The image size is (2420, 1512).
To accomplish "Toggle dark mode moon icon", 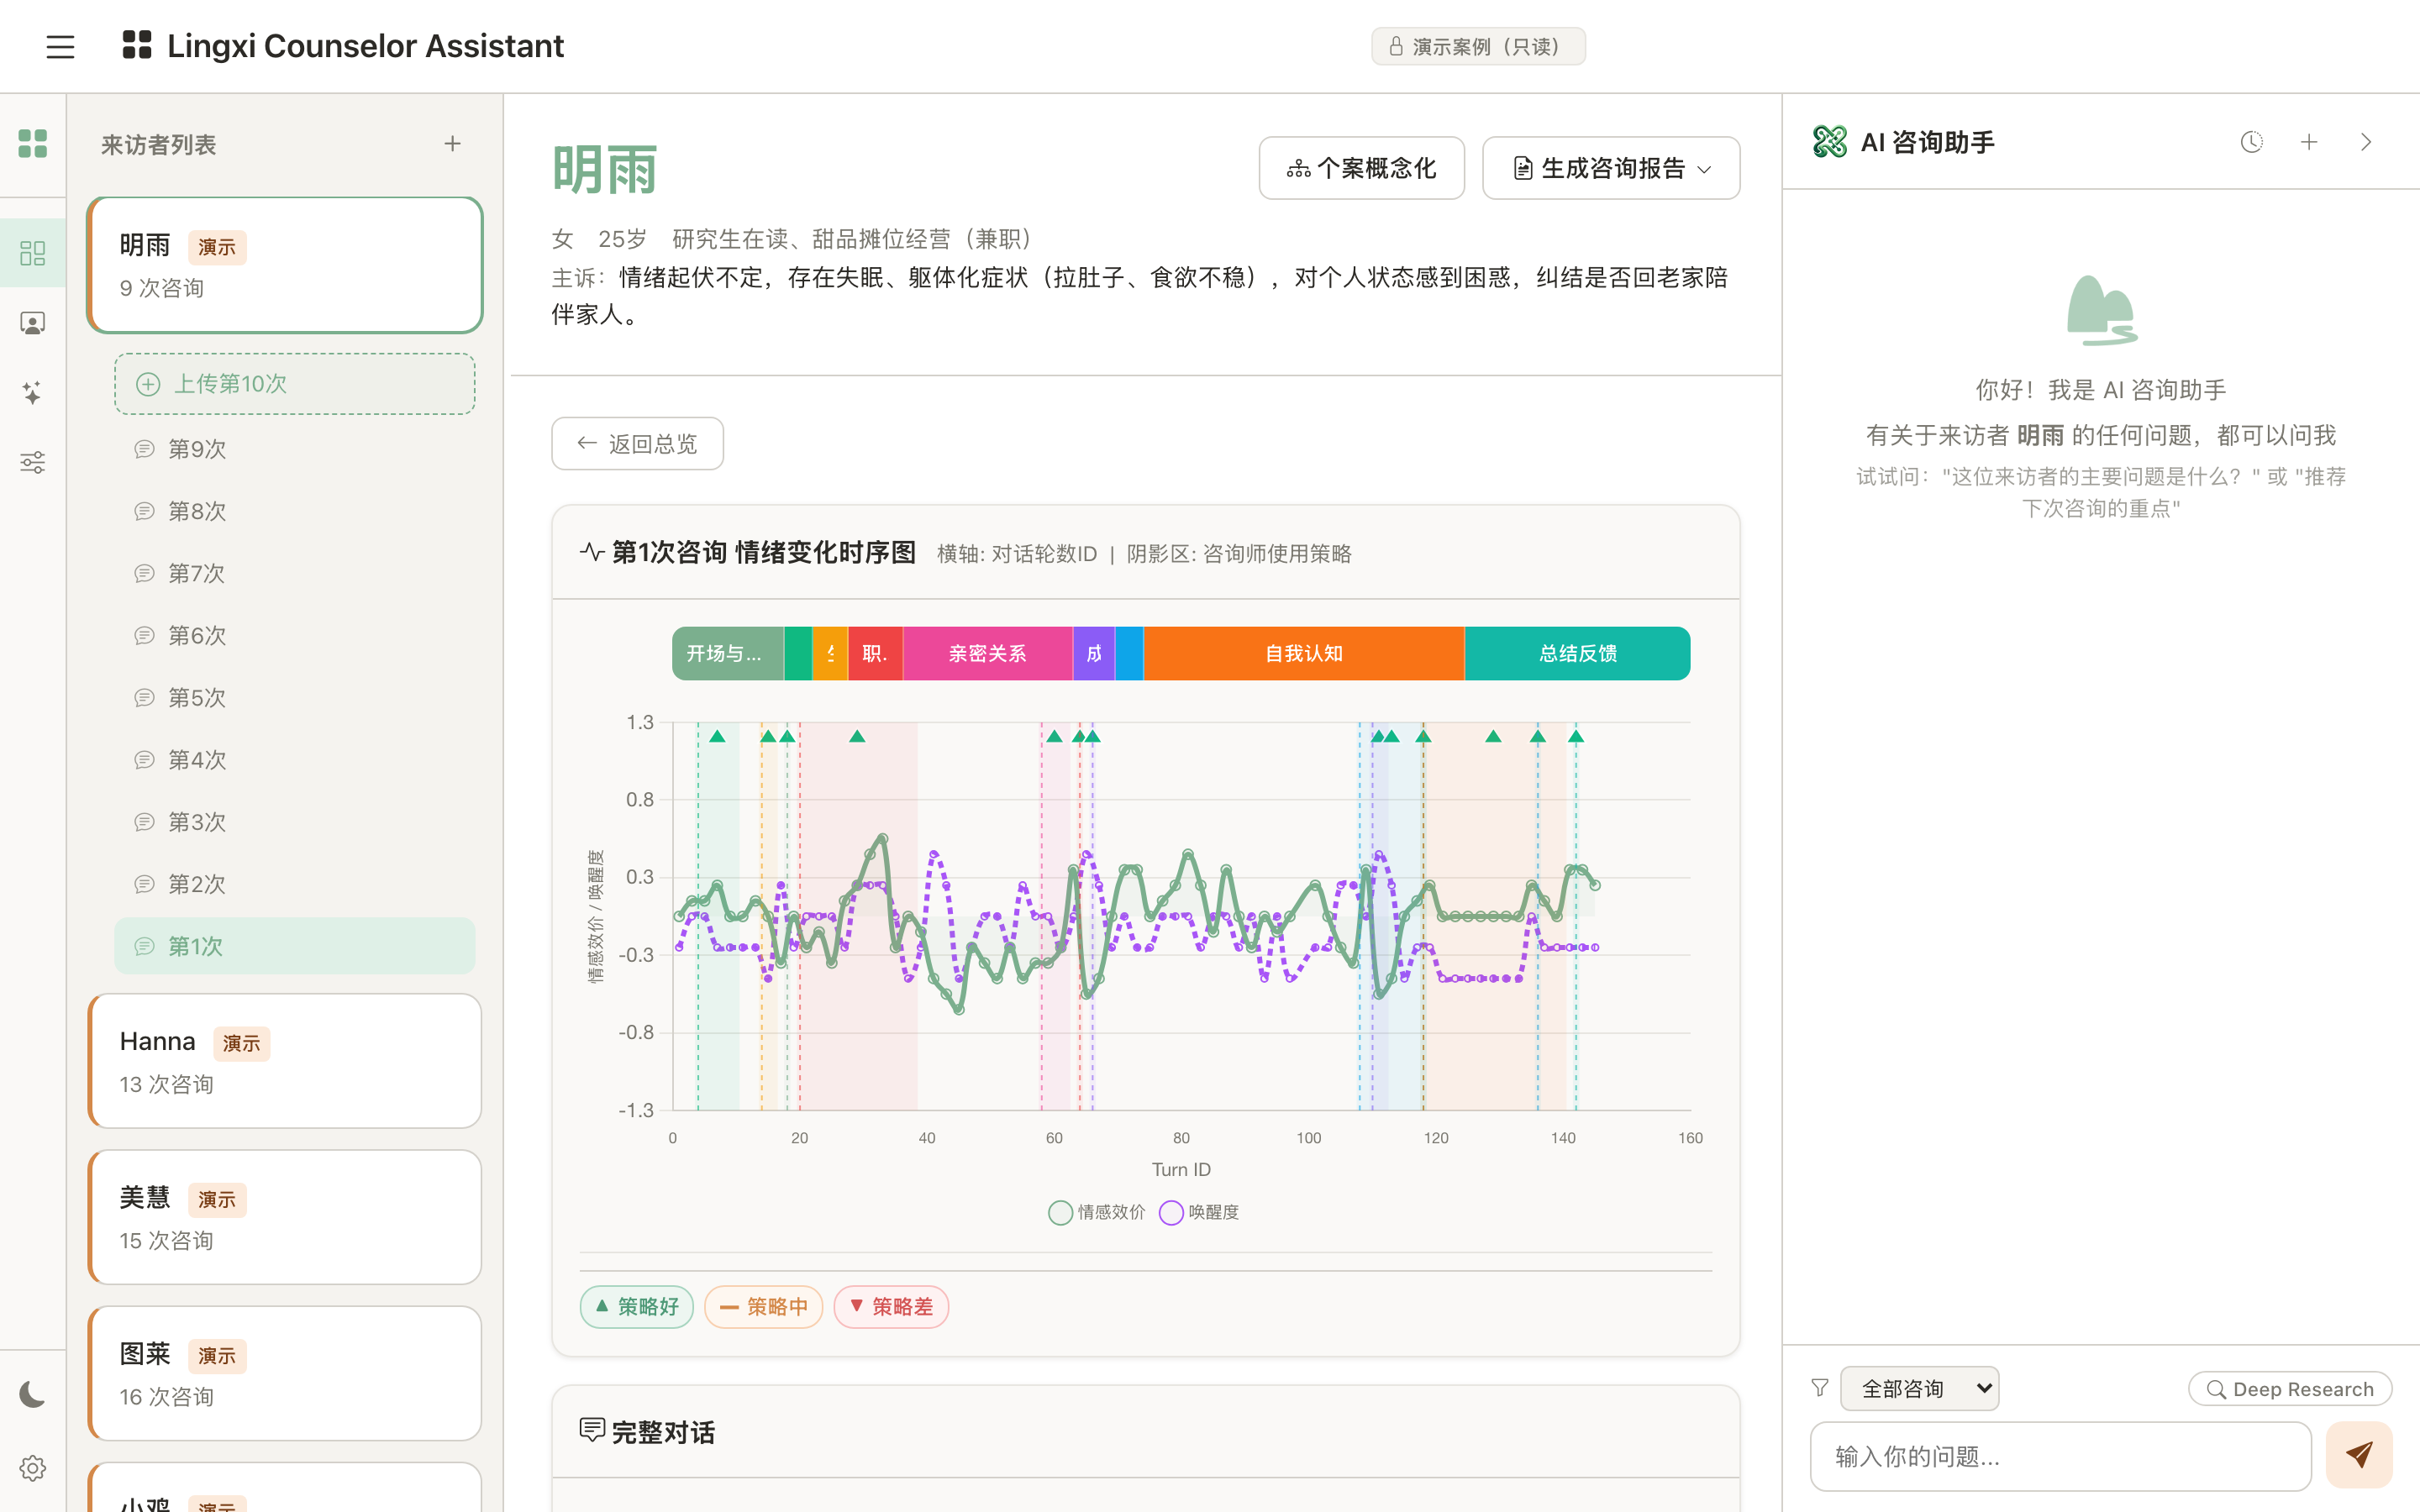I will [33, 1394].
